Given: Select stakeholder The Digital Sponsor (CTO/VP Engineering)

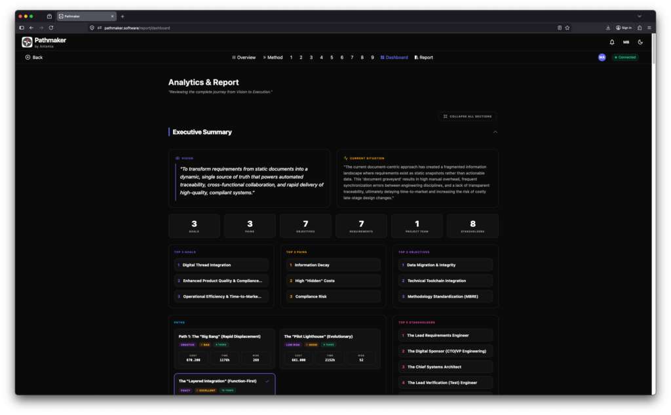Looking at the screenshot, I should tap(446, 351).
